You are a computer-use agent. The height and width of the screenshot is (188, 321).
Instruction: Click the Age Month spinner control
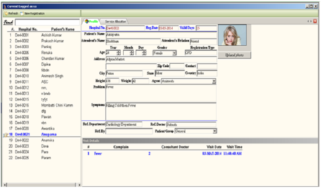(132, 53)
